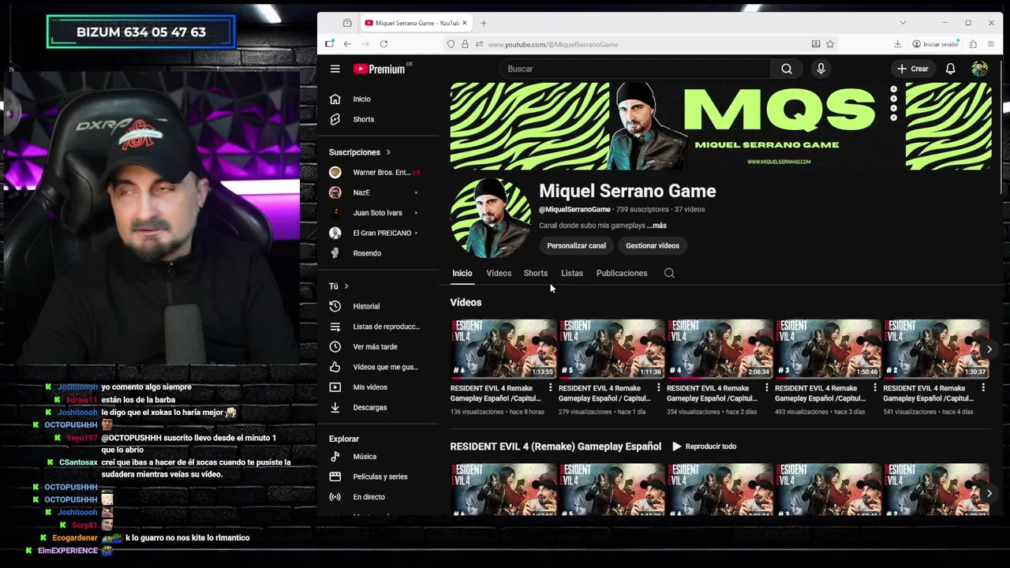Click the Personalizar canal button
The height and width of the screenshot is (568, 1010).
click(576, 245)
